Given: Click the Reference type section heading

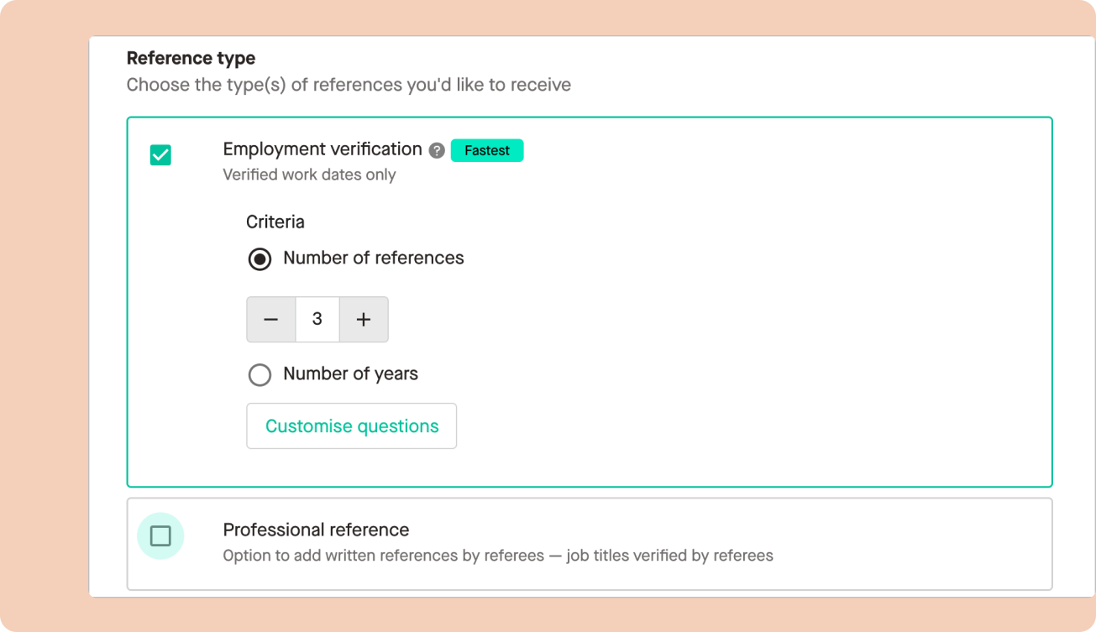Looking at the screenshot, I should click(x=191, y=59).
